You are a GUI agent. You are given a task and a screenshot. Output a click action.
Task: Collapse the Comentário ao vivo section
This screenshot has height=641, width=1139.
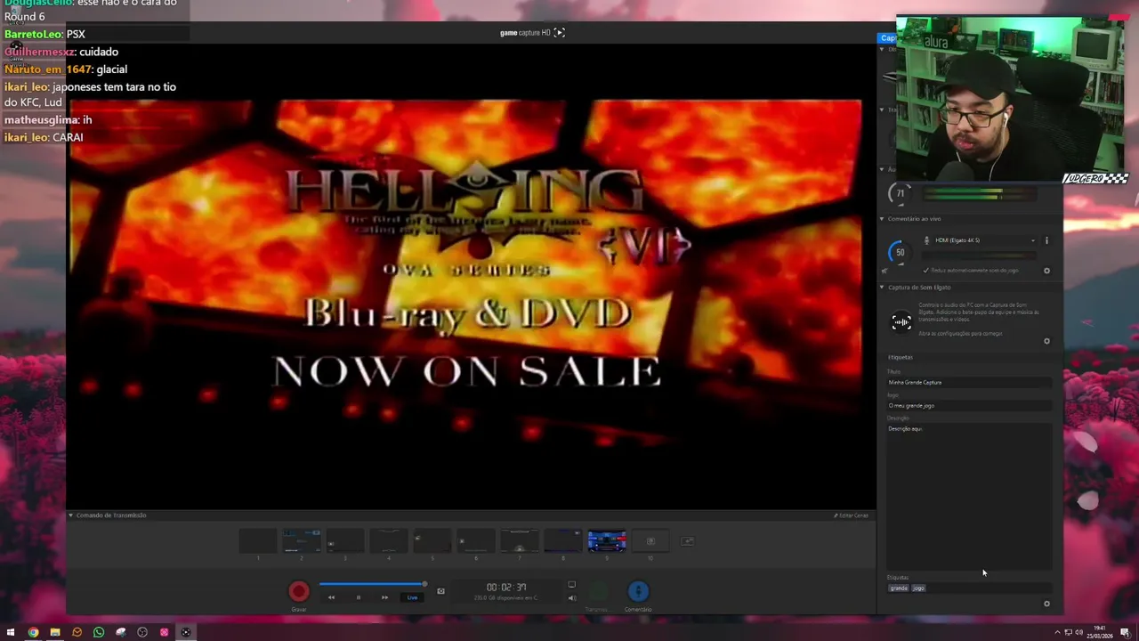coord(882,218)
